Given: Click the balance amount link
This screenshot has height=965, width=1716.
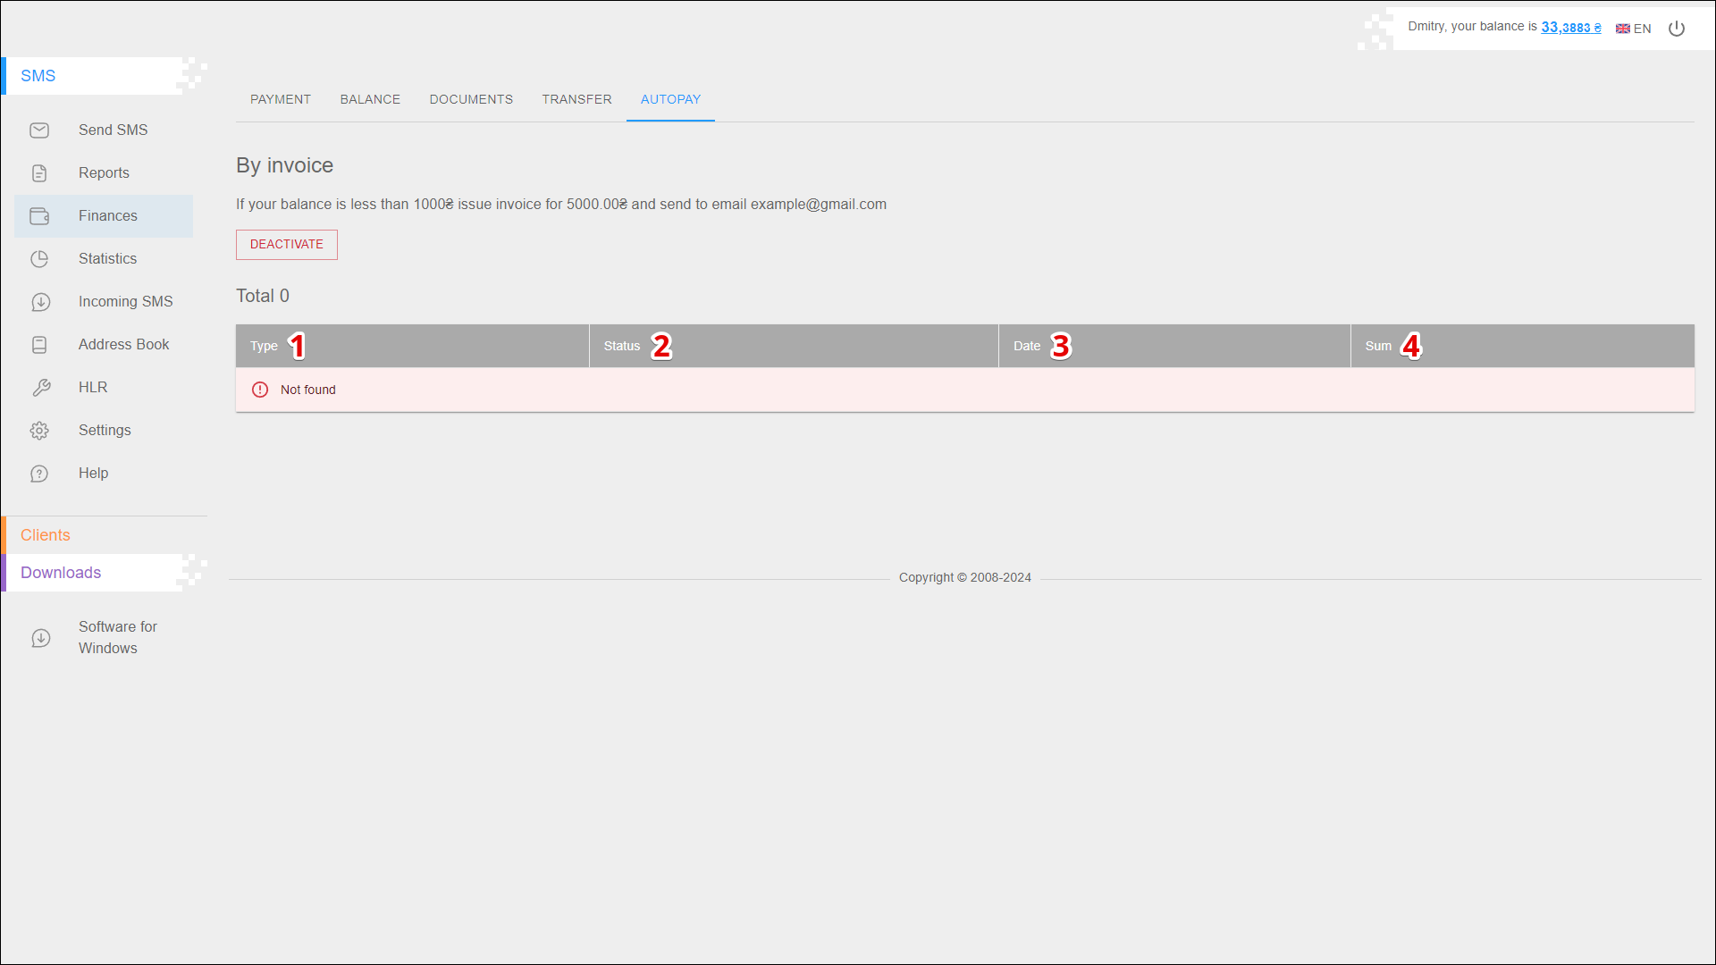Looking at the screenshot, I should click(x=1570, y=28).
